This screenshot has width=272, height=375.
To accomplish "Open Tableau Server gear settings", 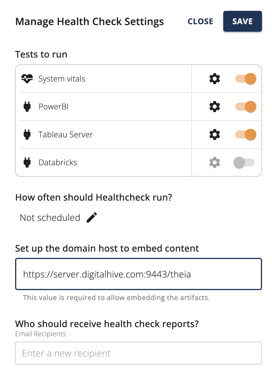I will tap(215, 134).
